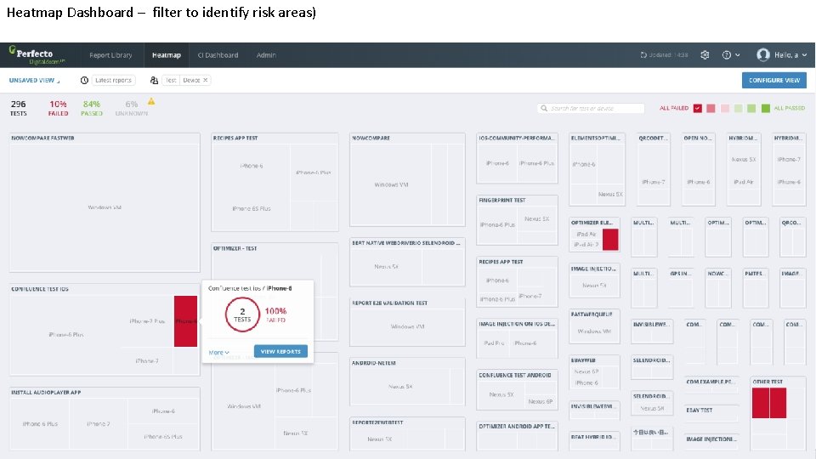The height and width of the screenshot is (459, 816).
Task: Click the search magnifier icon
Action: click(x=544, y=108)
